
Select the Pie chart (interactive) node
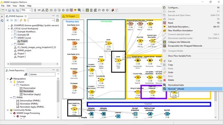[x=136, y=114]
